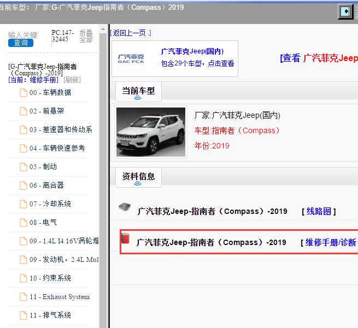Screen dimensions: 358x328
Task: Click the 厂家:广汽菲克Jeep(国内) text
Action: 237,115
